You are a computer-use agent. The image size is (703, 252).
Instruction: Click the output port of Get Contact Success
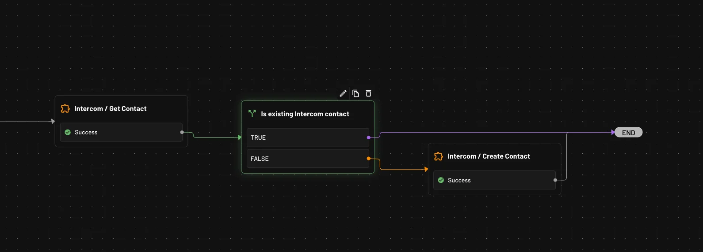pos(182,132)
